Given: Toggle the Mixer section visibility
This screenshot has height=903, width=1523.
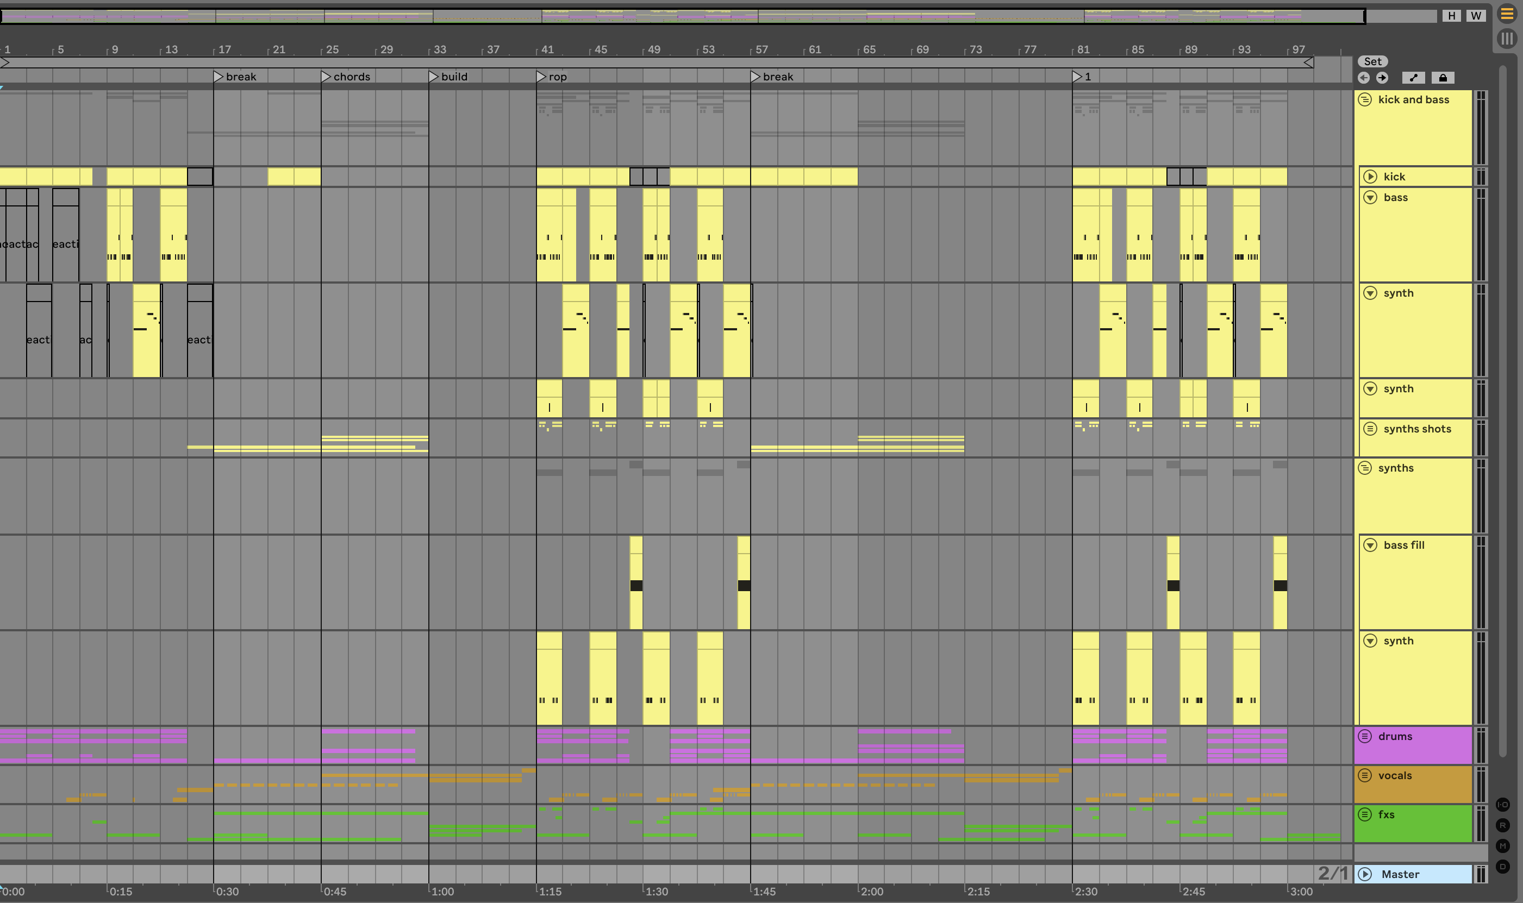Looking at the screenshot, I should pos(1503,846).
